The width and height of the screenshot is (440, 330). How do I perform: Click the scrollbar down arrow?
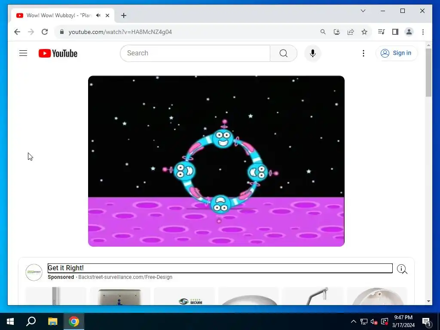428,301
